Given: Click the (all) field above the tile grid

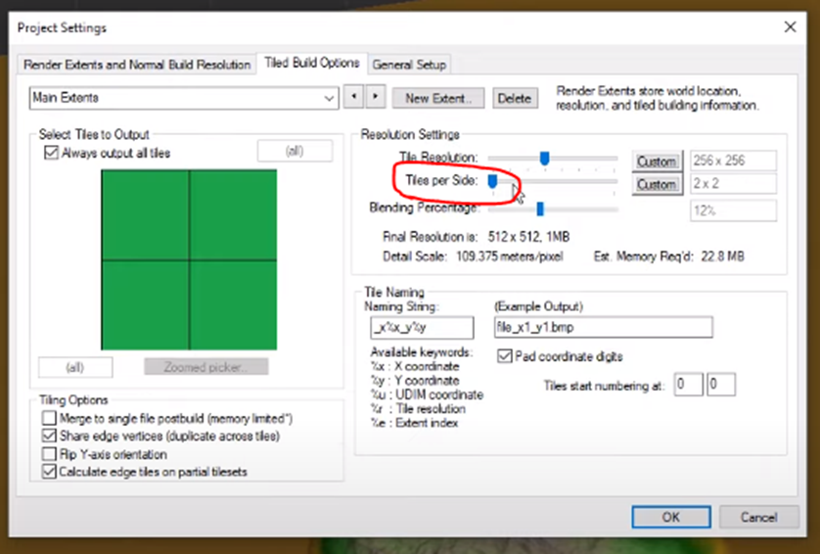Looking at the screenshot, I should pos(295,151).
